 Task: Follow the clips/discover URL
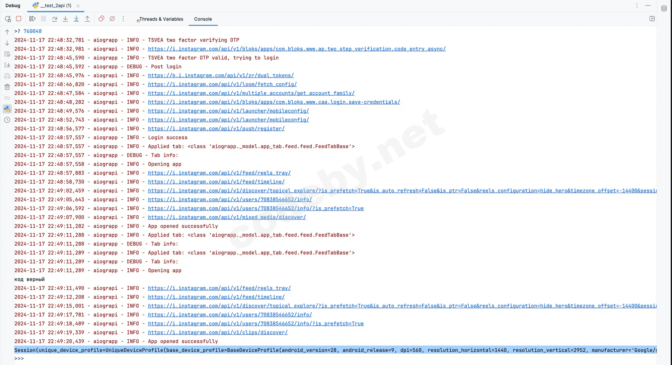coord(218,332)
